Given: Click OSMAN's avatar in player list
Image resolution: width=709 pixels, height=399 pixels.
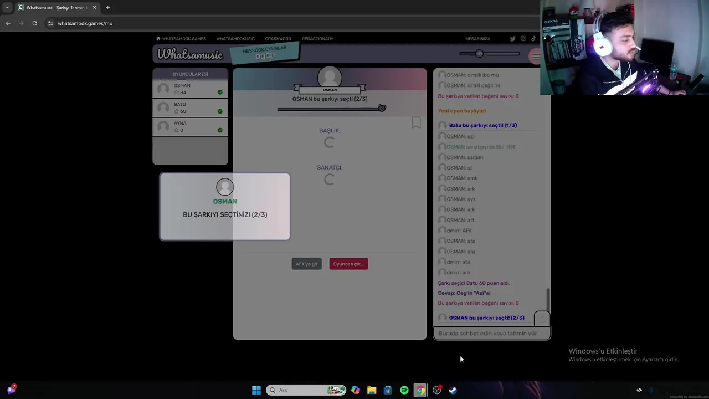Looking at the screenshot, I should pyautogui.click(x=163, y=89).
